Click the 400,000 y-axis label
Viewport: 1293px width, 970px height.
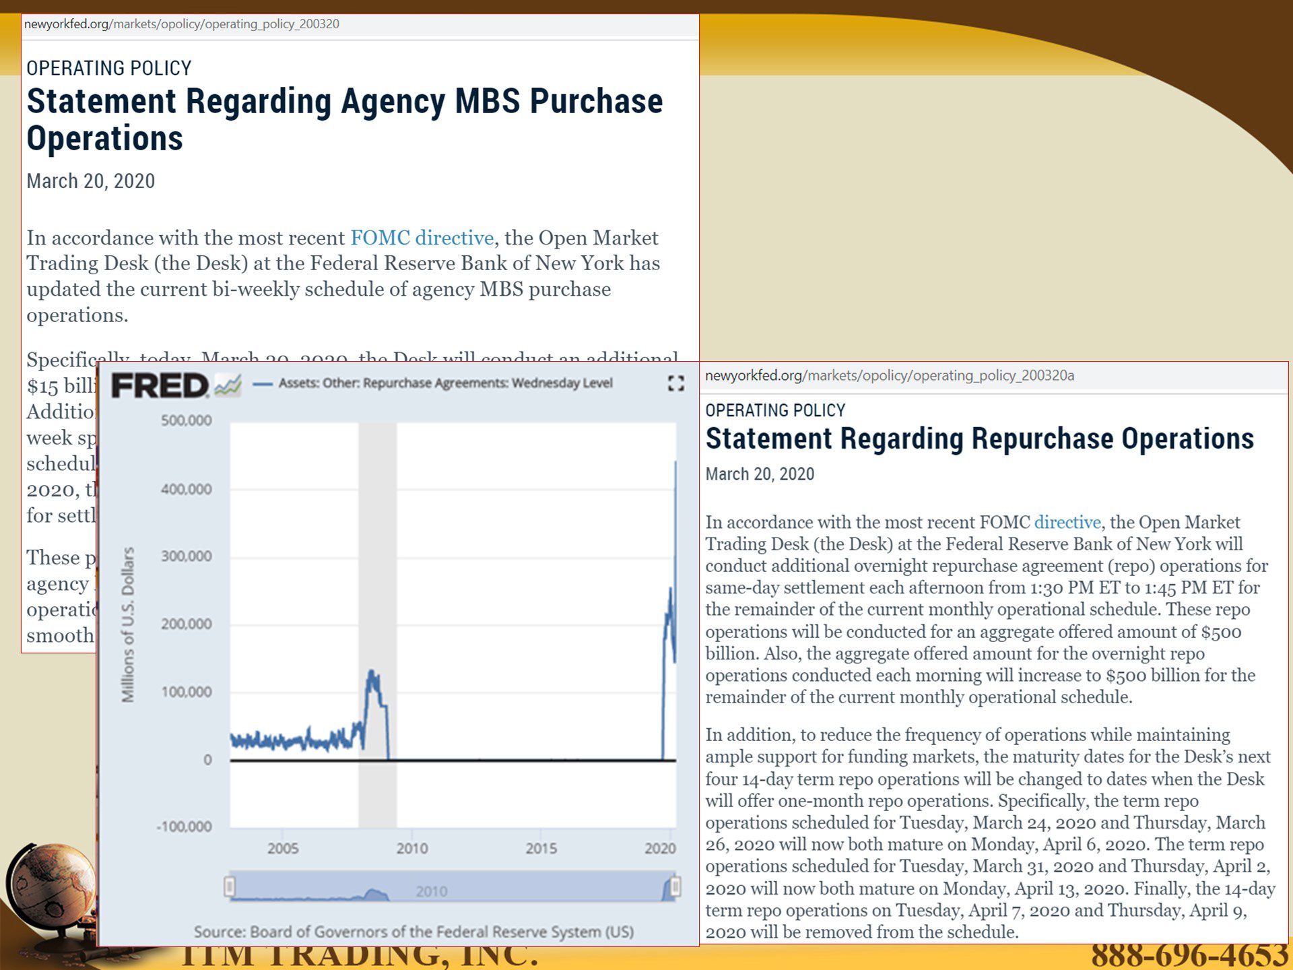click(187, 489)
